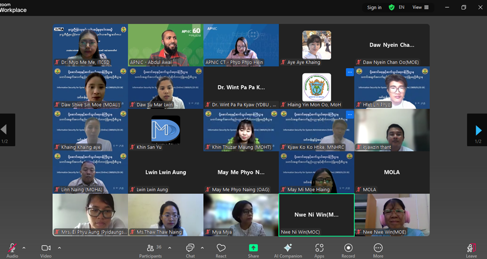487x259 pixels.
Task: Expand the chevron next to Participants
Action: pos(170,247)
